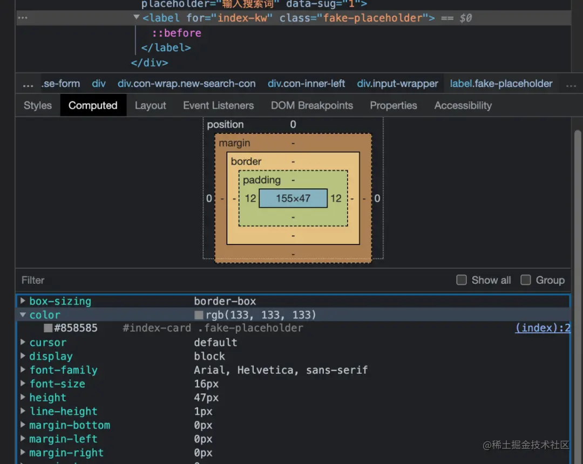This screenshot has height=464, width=583.
Task: Open the Properties tab
Action: (394, 106)
